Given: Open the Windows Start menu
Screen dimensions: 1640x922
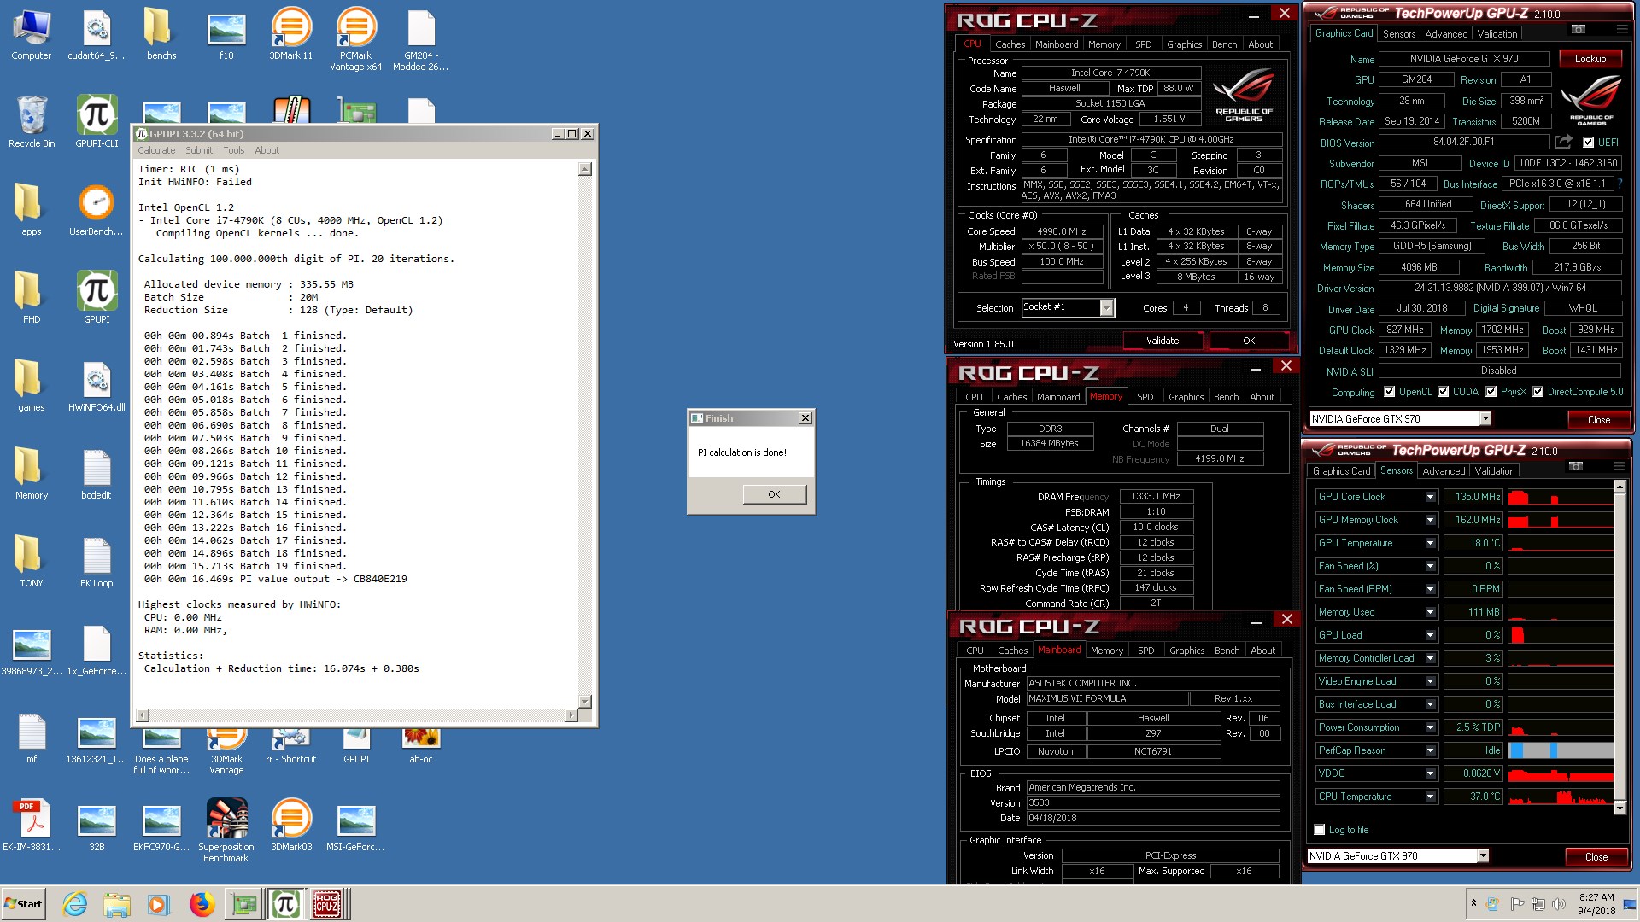Looking at the screenshot, I should click(23, 904).
